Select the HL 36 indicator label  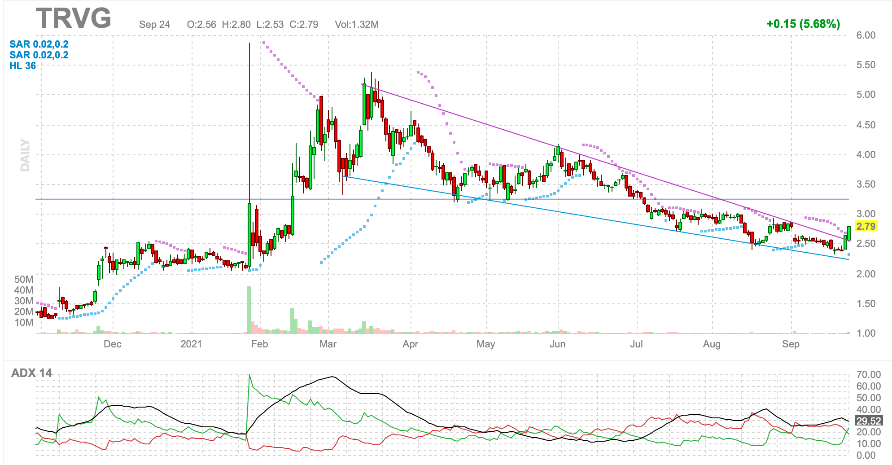click(x=23, y=66)
